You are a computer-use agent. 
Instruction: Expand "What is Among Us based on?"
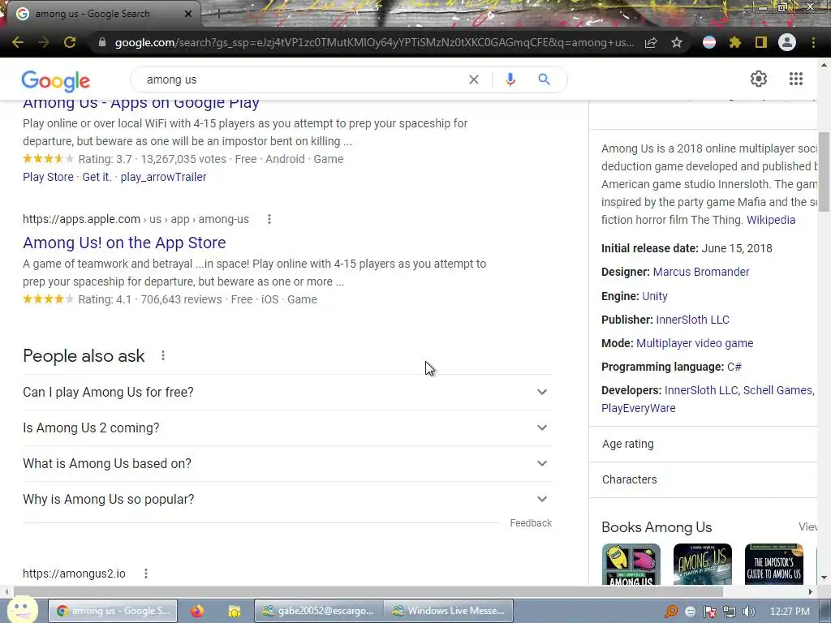point(287,463)
